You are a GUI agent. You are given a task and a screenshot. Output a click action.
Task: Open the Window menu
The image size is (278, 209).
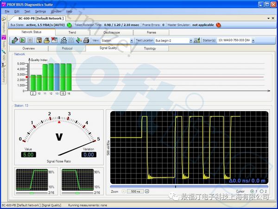click(x=56, y=11)
